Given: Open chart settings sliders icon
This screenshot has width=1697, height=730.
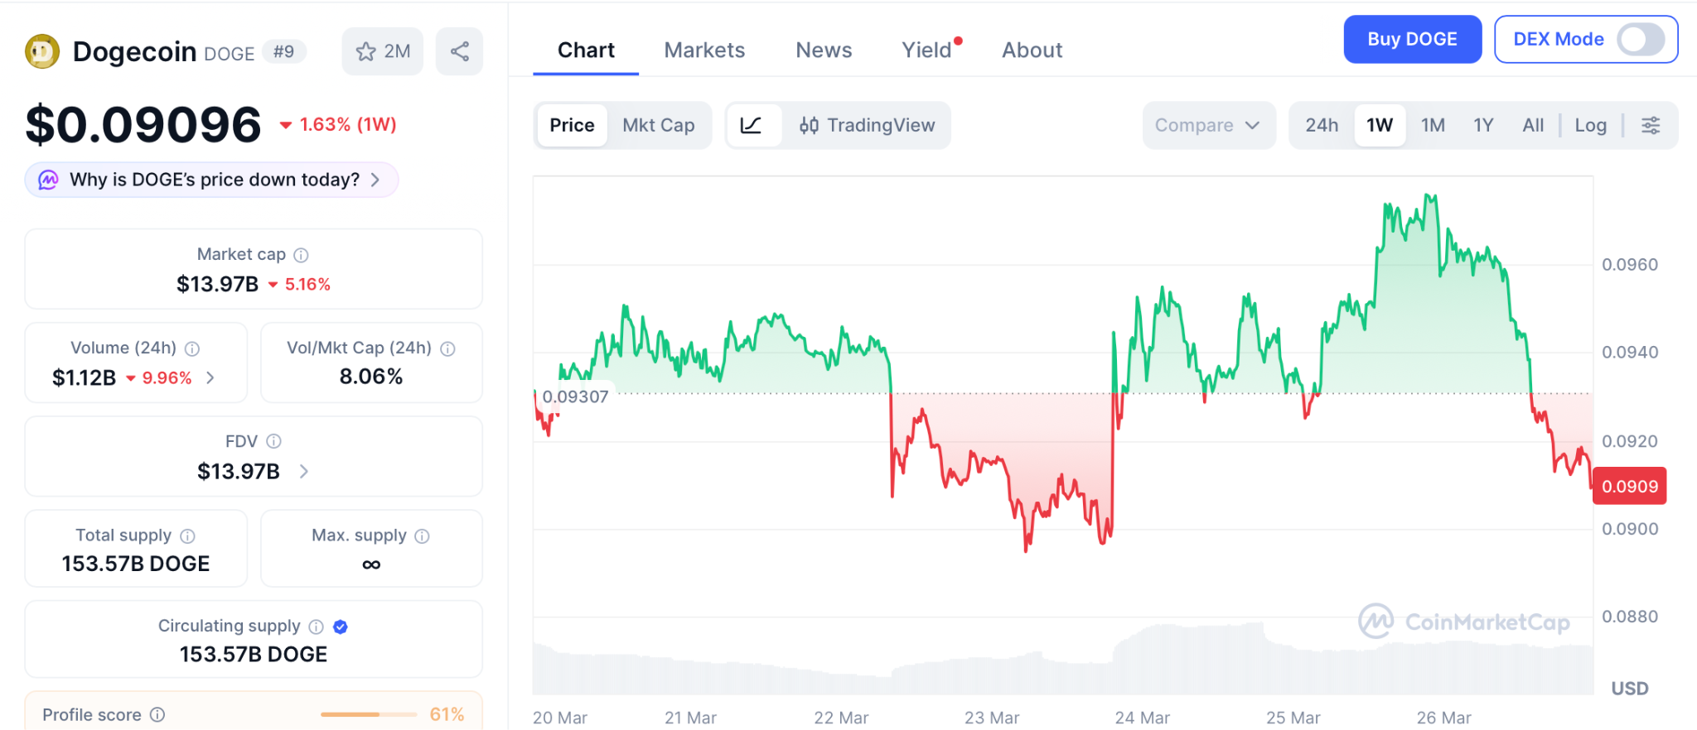Looking at the screenshot, I should click(1651, 126).
